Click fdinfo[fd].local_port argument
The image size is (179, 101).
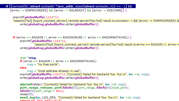click(112, 88)
